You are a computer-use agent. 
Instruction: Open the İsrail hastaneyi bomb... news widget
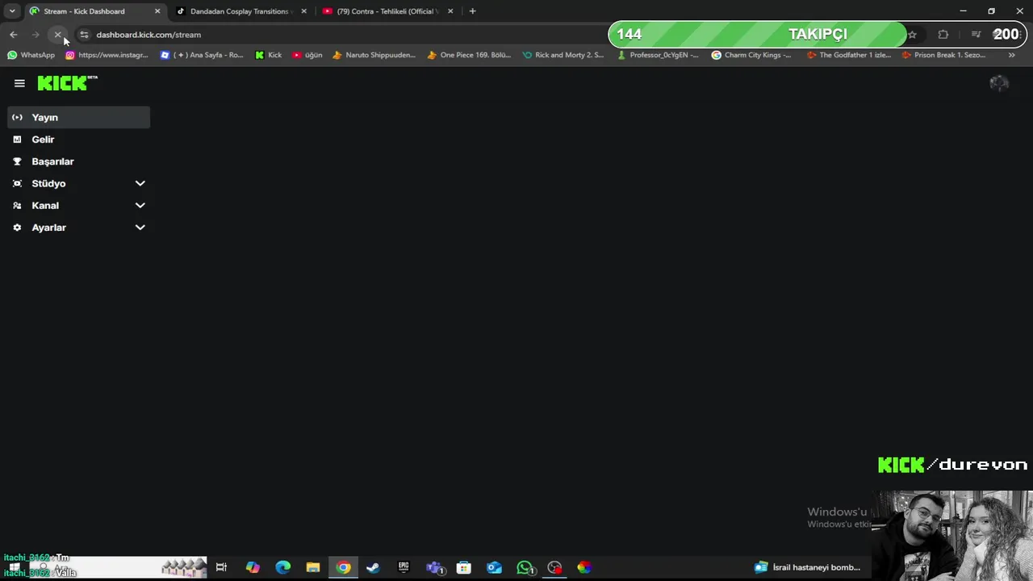click(808, 567)
